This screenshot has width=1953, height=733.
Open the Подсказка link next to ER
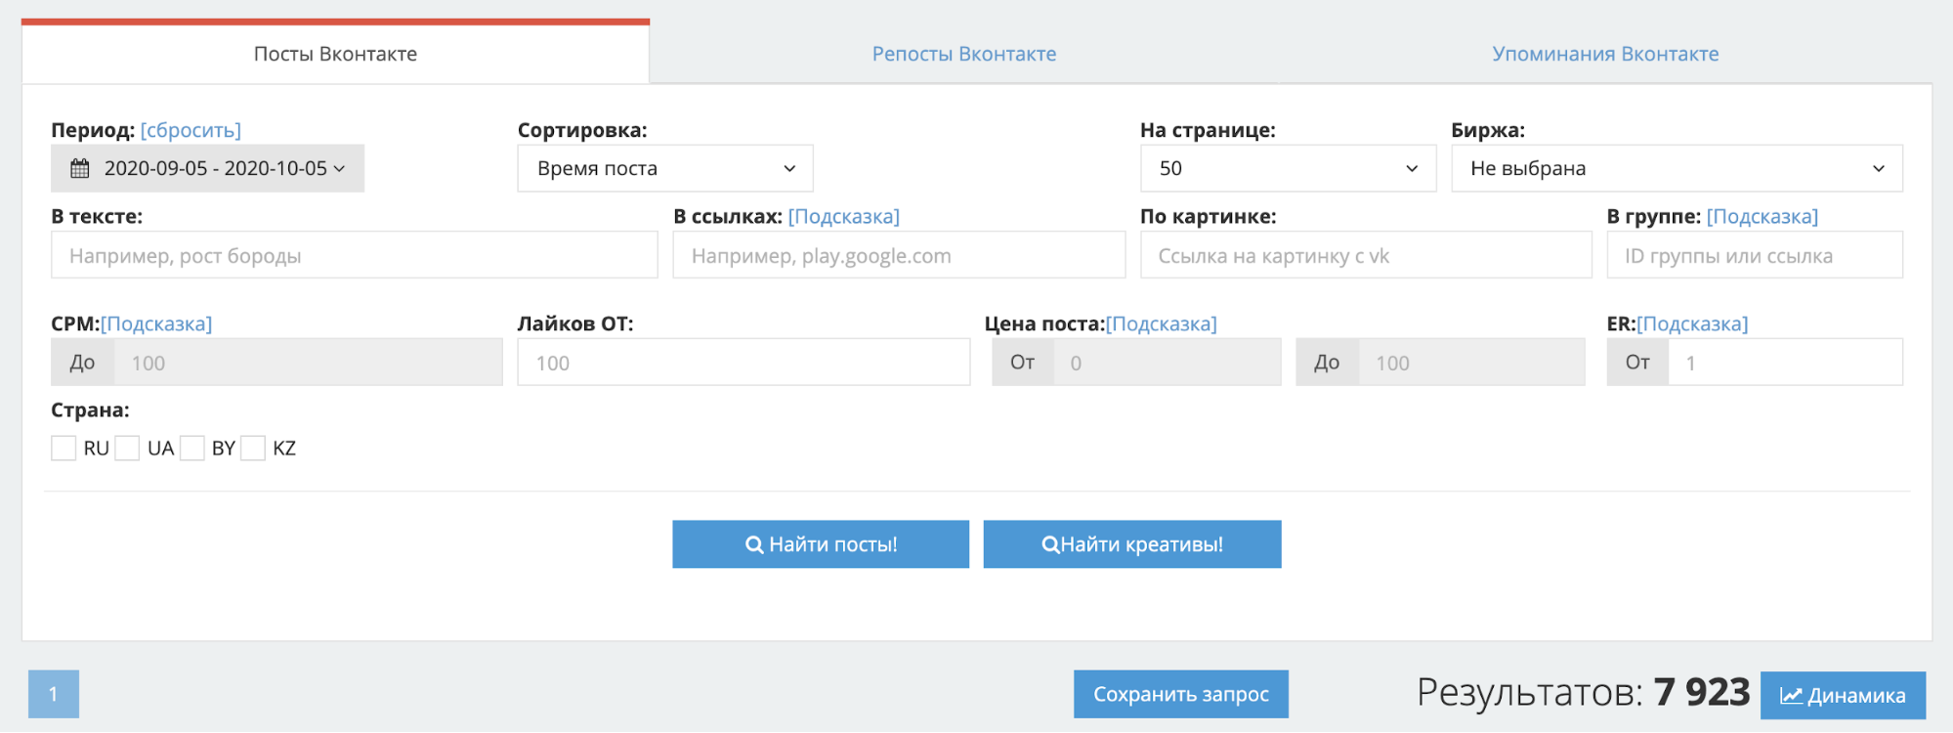click(1692, 323)
